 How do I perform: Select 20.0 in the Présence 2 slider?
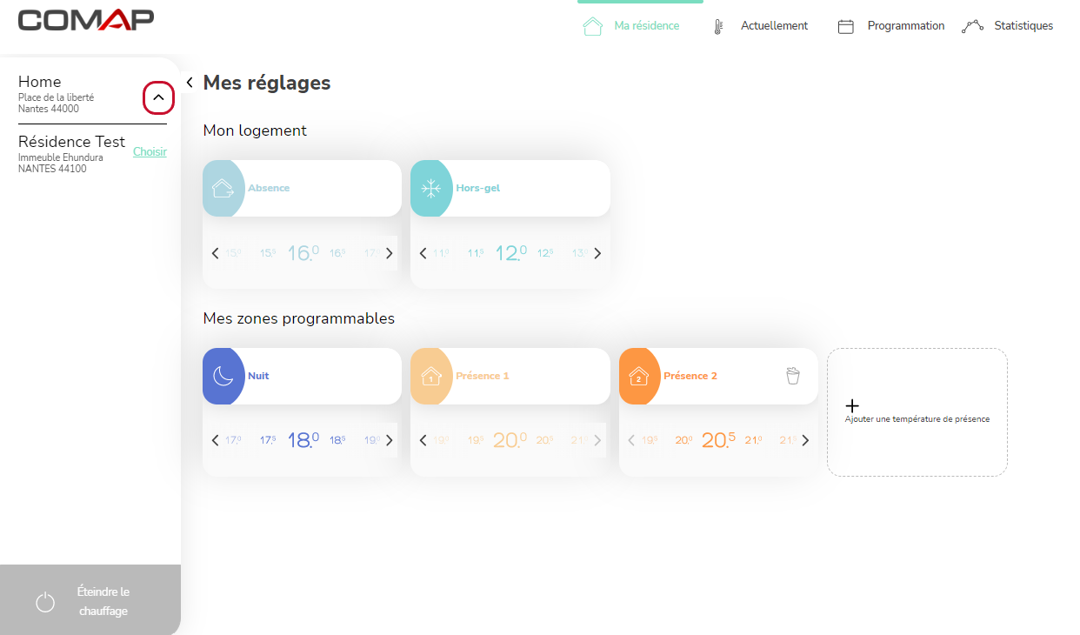point(683,440)
